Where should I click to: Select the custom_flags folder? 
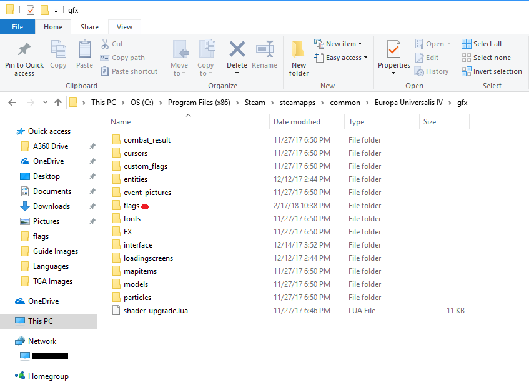tap(146, 166)
